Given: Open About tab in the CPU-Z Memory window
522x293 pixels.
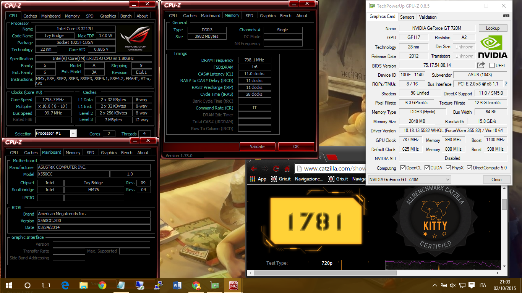Looking at the screenshot, I should [x=302, y=16].
